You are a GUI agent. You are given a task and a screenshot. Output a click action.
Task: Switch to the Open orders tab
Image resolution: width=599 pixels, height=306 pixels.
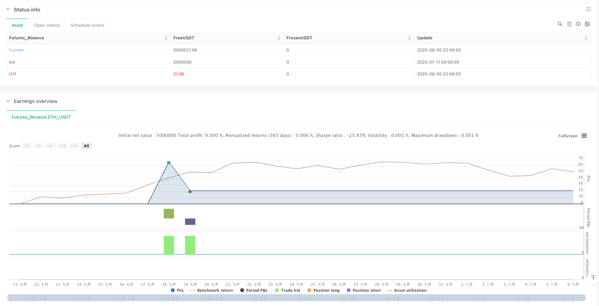47,25
